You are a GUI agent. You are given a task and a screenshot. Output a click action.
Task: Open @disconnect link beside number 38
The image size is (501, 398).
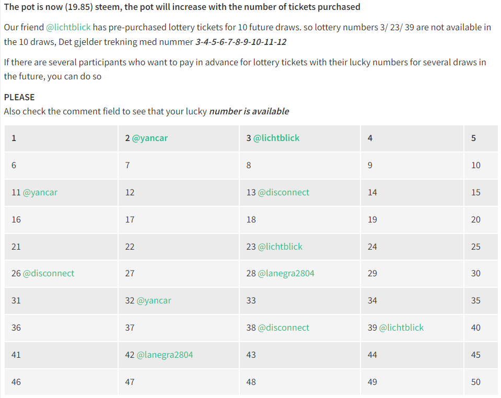(283, 327)
